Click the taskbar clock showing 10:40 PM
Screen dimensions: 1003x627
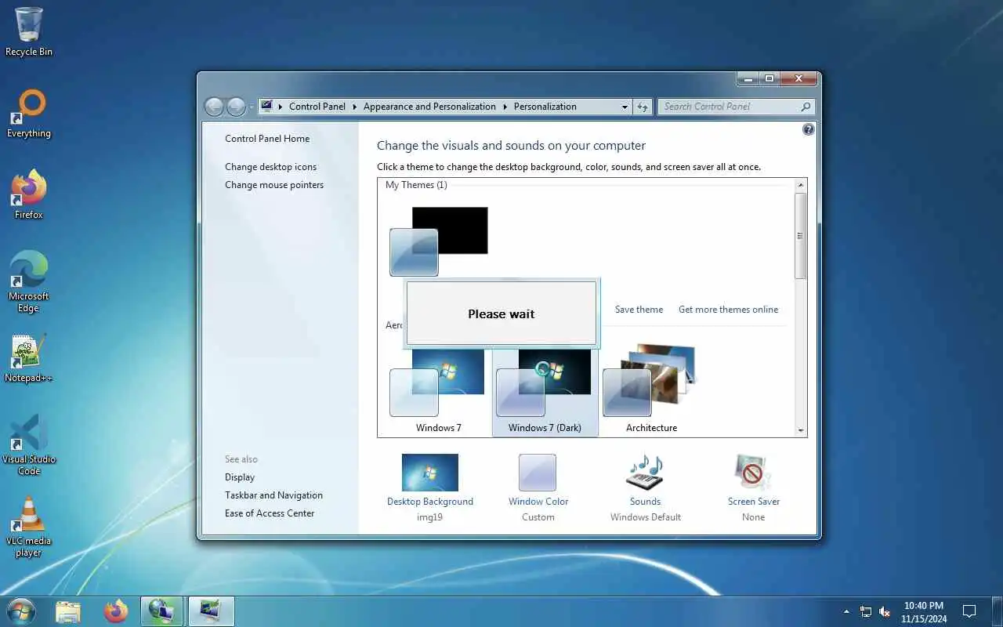924,611
